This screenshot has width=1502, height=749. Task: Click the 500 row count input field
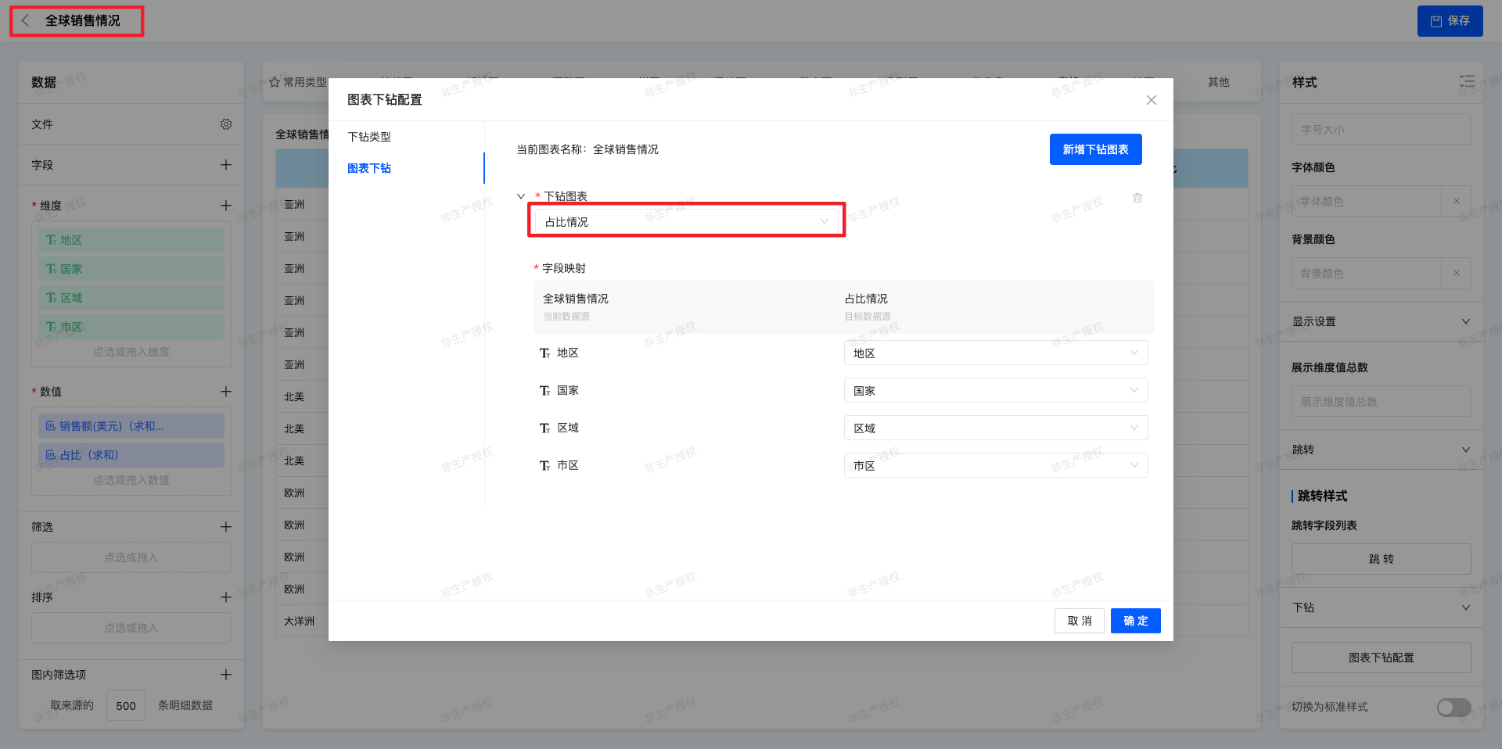(x=126, y=706)
